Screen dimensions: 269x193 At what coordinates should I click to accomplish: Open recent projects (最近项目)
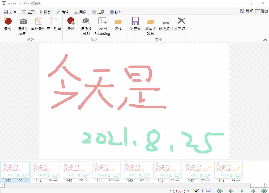[x=166, y=24]
